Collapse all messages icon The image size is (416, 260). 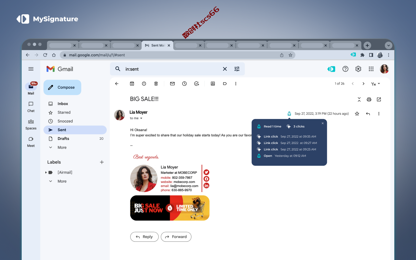(x=359, y=99)
